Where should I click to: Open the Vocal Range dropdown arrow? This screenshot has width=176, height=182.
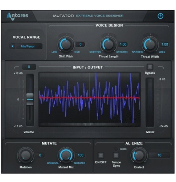point(12,46)
